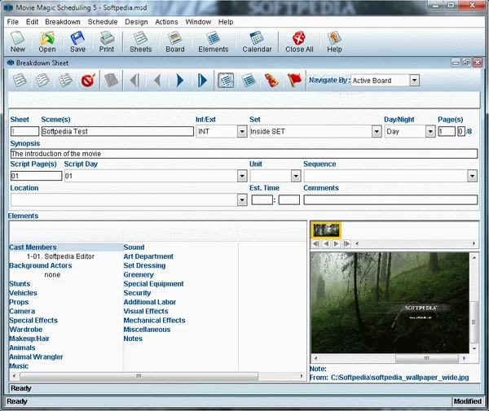
Task: Open the Board view icon
Action: [x=175, y=42]
